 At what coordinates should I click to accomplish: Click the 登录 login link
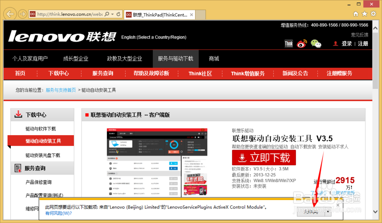click(x=346, y=44)
